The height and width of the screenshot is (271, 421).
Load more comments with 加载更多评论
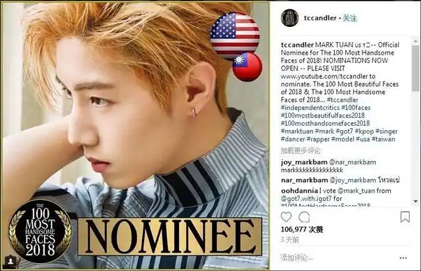[x=301, y=151]
